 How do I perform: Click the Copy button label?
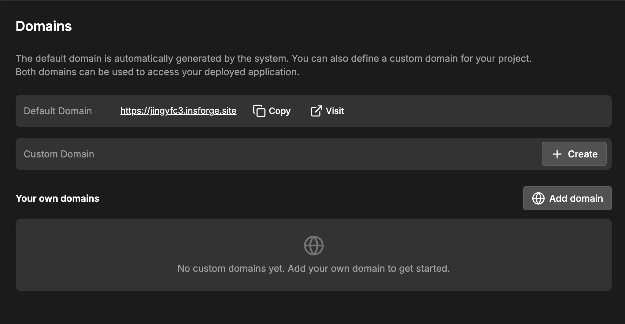coord(279,111)
